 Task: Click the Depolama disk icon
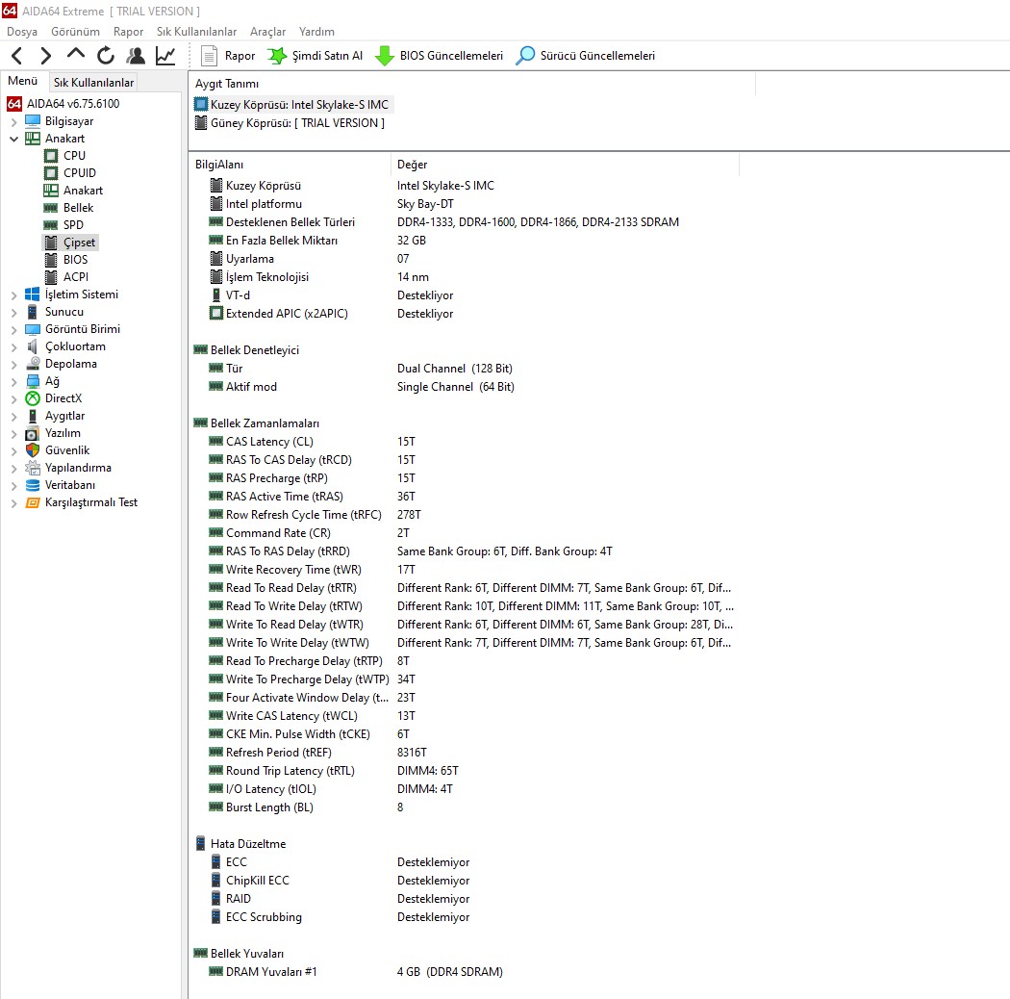pyautogui.click(x=32, y=364)
